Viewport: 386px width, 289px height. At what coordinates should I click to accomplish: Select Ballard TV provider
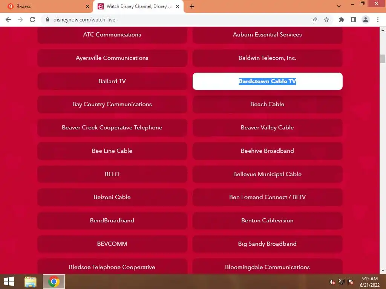(112, 81)
